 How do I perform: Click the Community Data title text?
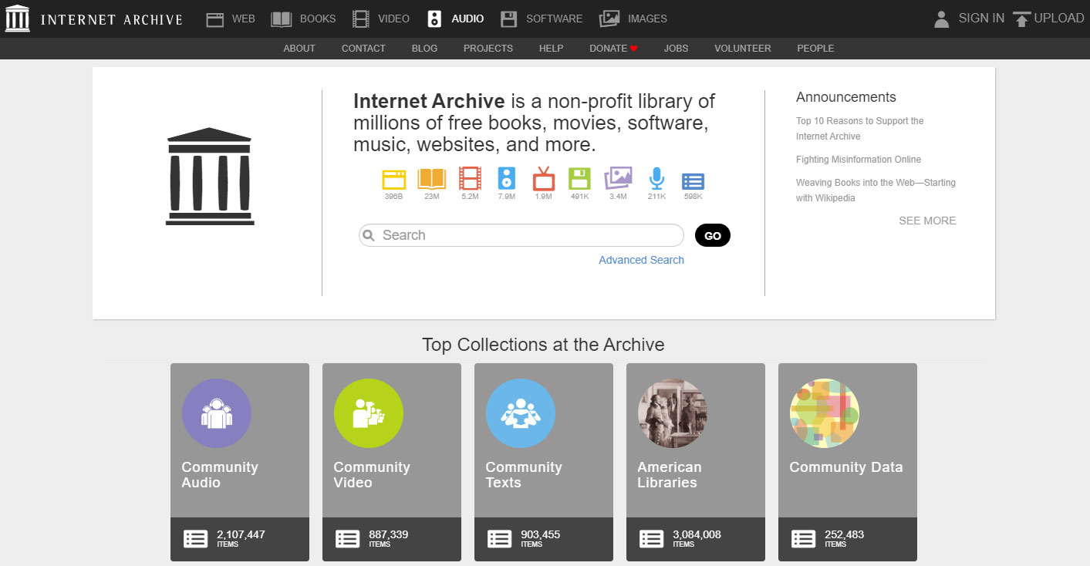tap(846, 467)
